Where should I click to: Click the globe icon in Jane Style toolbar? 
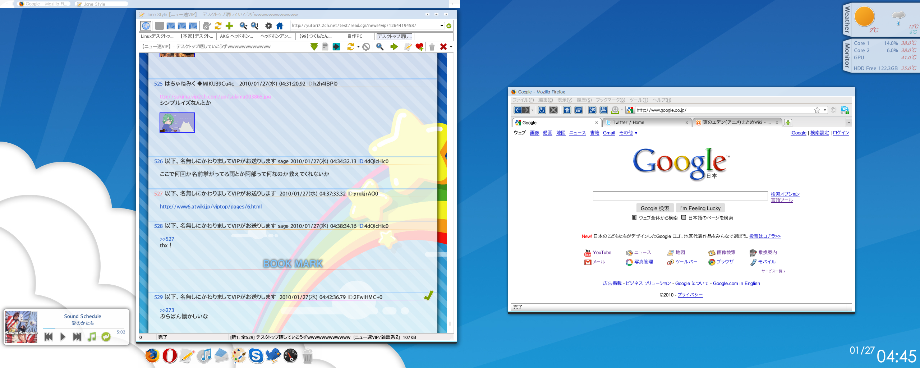(146, 26)
